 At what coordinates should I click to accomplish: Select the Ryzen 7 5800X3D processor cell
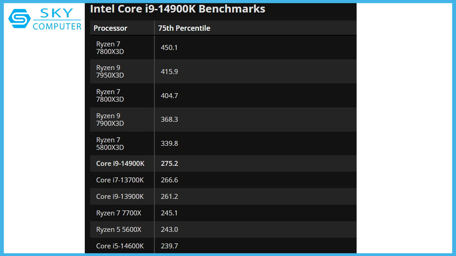(122, 144)
